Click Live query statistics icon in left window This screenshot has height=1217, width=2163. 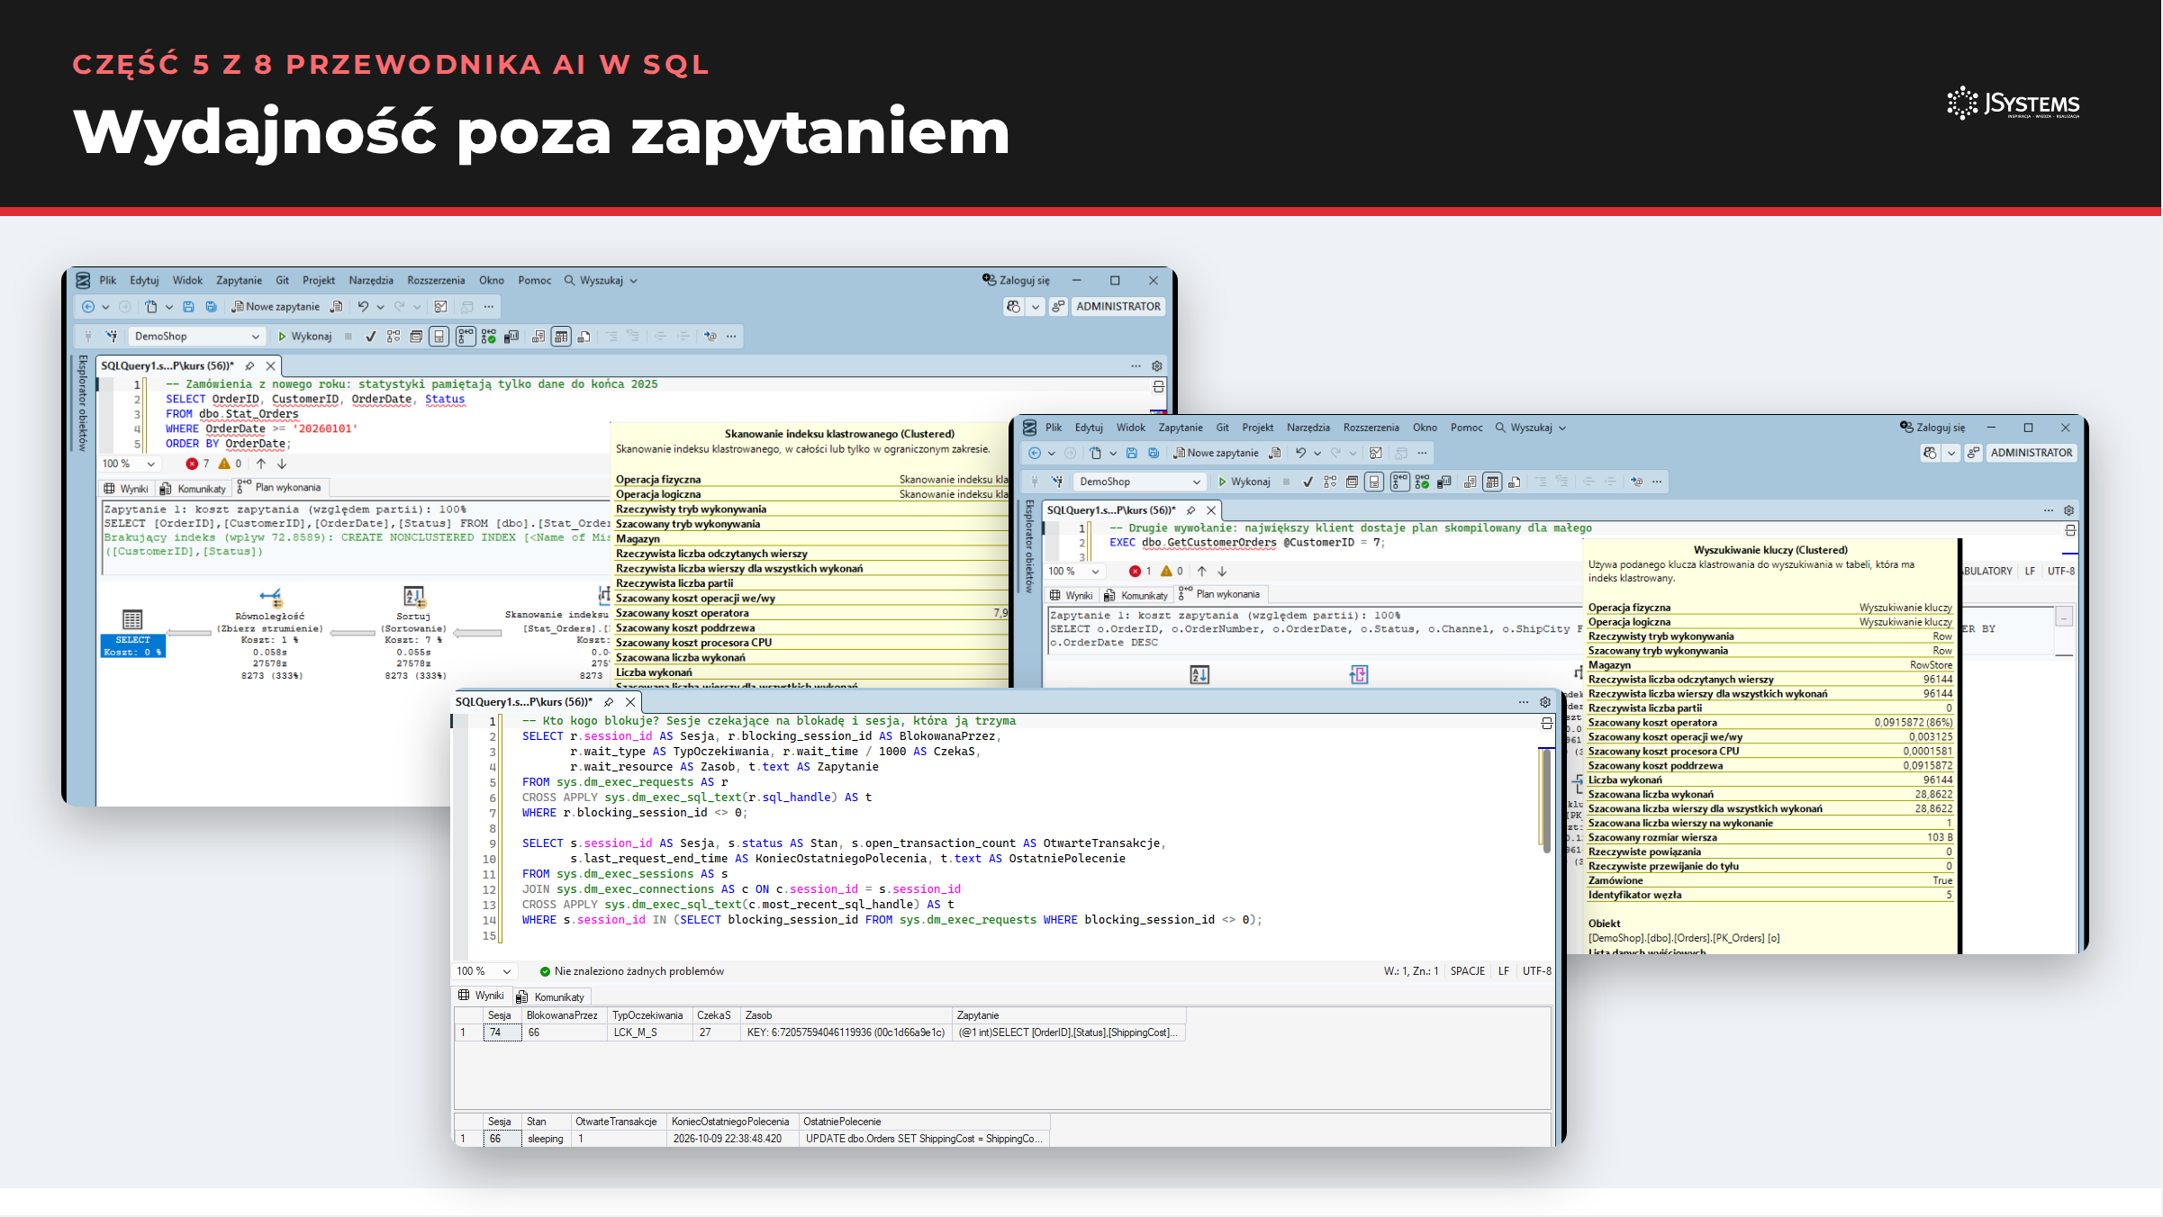coord(489,337)
